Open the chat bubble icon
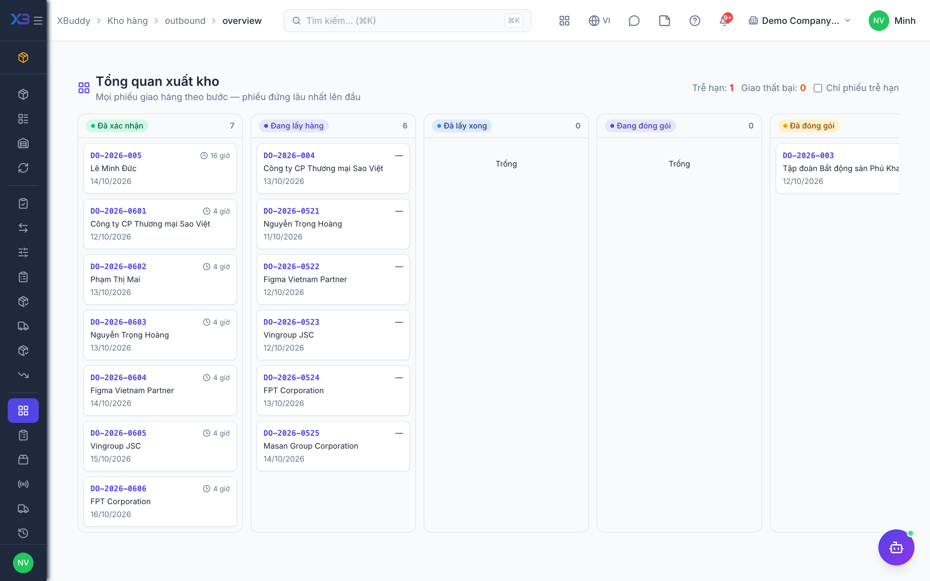Screen dimensions: 930x581 coord(634,21)
